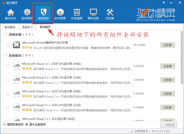Check the 系统相关 group checkbox
This screenshot has width=184, height=134.
click(x=5, y=56)
